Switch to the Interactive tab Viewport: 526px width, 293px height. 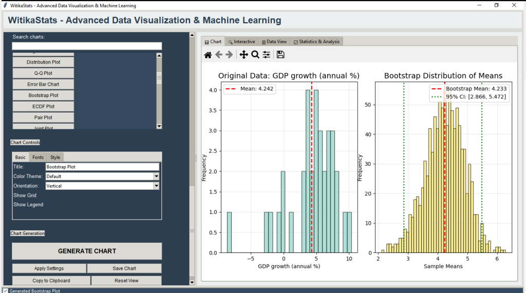241,42
